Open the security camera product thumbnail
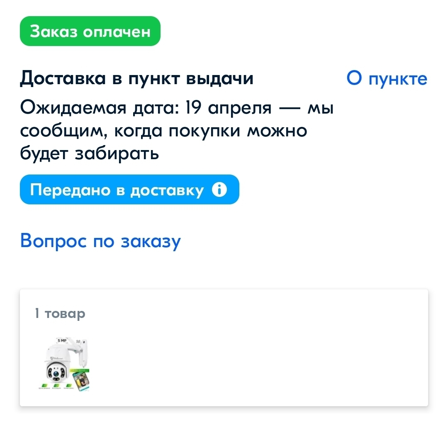The width and height of the screenshot is (448, 439). 64,364
